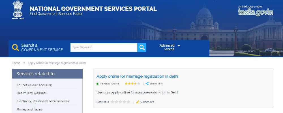283x113 pixels.
Task: Open Money and Taxes category
Action: [x=29, y=109]
